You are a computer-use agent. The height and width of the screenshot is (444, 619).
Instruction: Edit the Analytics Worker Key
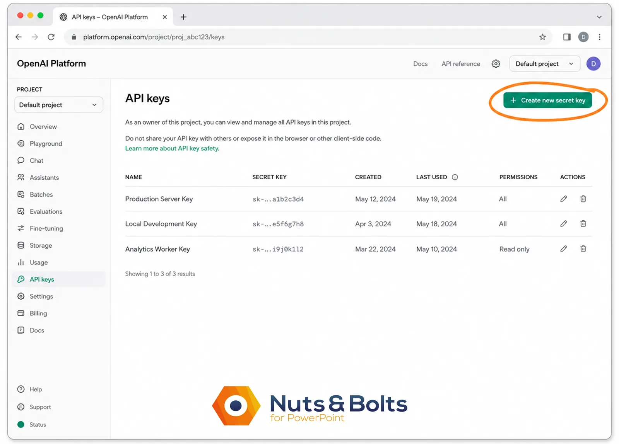pos(564,249)
